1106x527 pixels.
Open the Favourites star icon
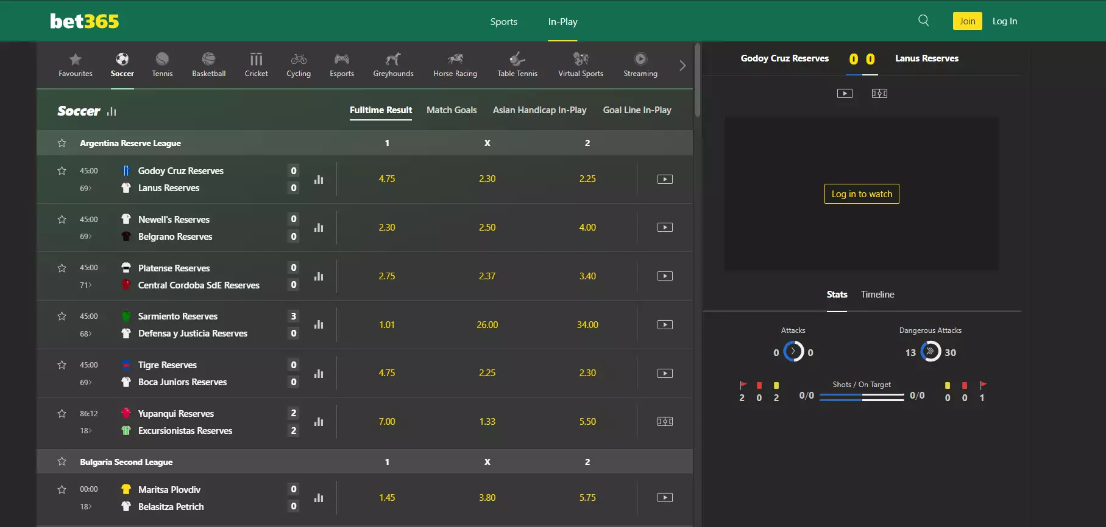(75, 59)
